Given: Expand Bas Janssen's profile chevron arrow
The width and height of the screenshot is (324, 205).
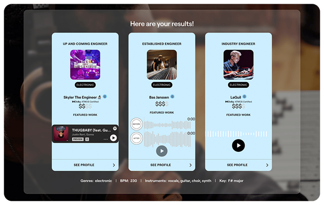Looking at the screenshot, I should [x=191, y=165].
